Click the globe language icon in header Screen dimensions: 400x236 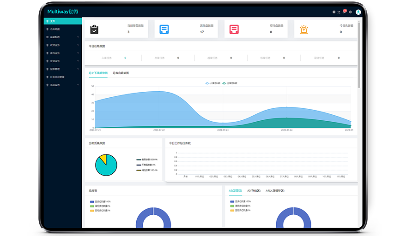(333, 12)
